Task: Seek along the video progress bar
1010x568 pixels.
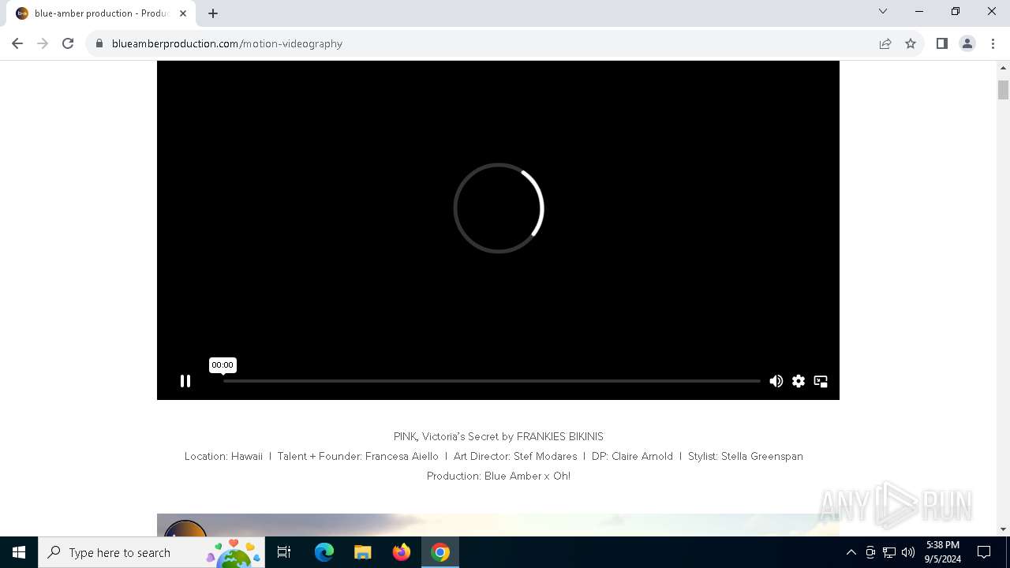Action: tap(492, 381)
